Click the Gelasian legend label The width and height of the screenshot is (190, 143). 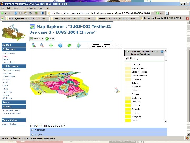[x=135, y=83]
